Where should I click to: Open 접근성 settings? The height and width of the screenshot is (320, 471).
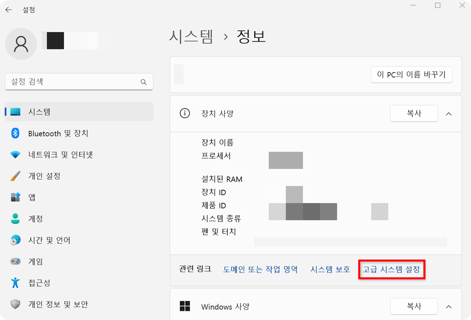79,283
